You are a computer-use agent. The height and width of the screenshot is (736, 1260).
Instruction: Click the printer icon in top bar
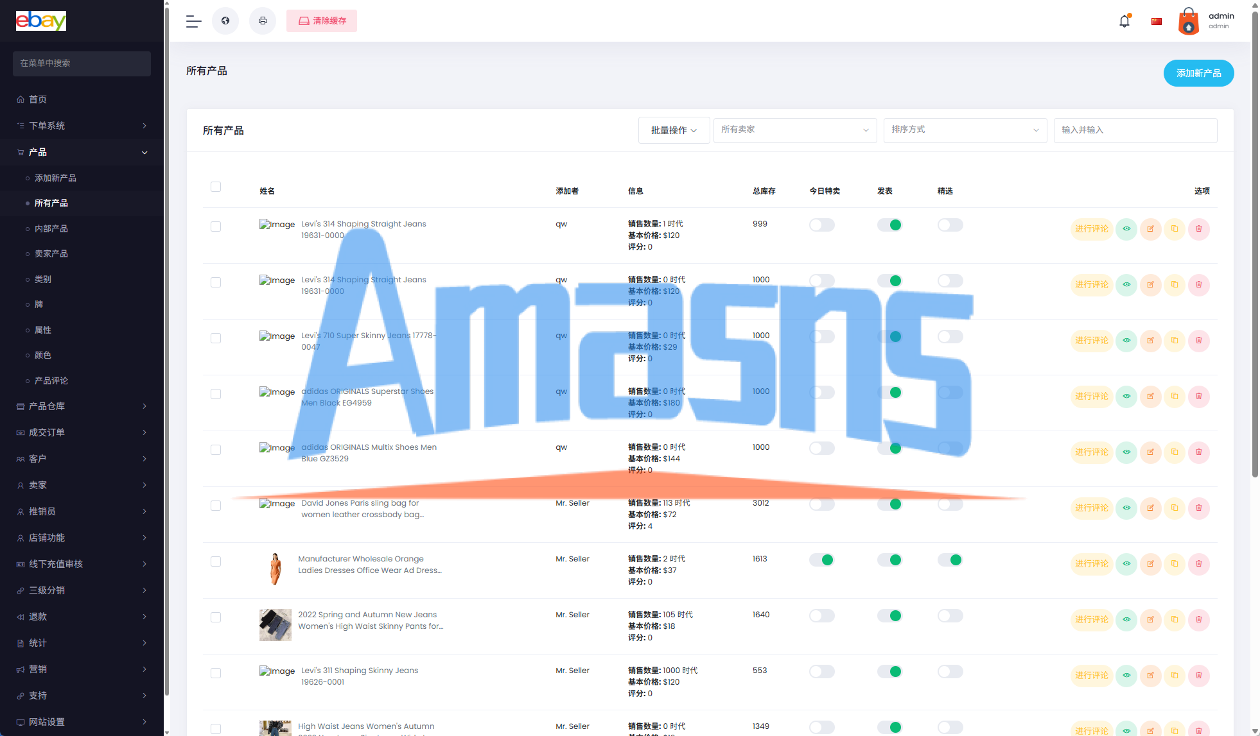263,21
